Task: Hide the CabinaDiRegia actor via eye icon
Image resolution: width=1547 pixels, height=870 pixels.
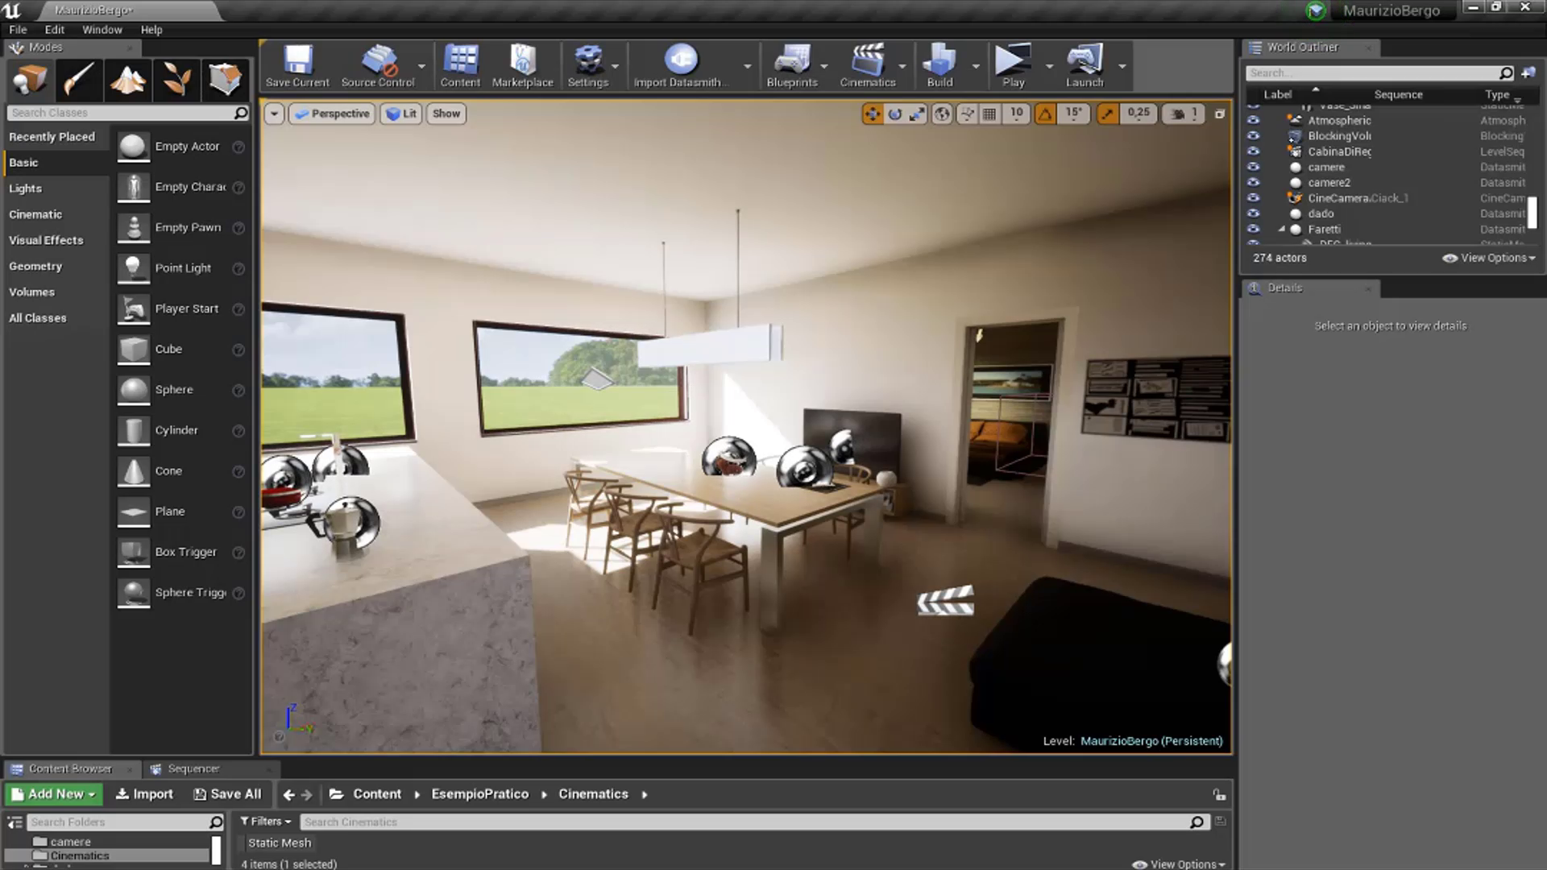Action: coord(1253,151)
